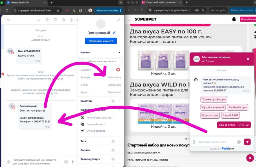Click the assign-users icon in chat toolbar
The width and height of the screenshot is (256, 167).
(x=47, y=20)
